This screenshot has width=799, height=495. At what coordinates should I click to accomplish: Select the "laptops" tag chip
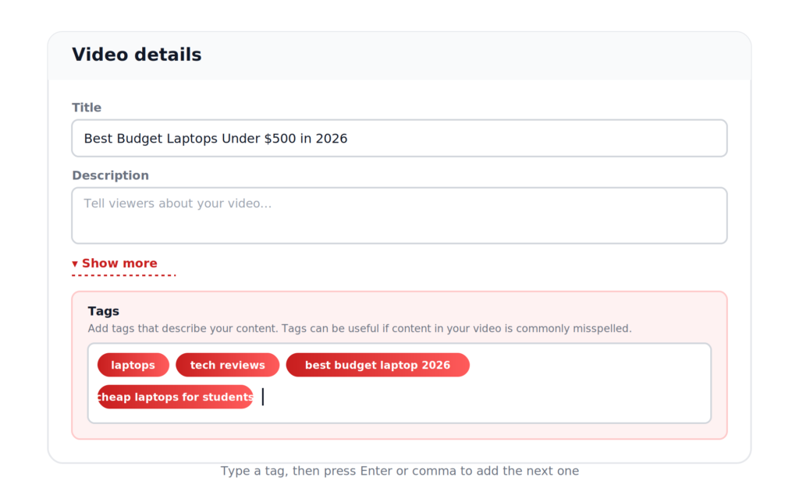coord(133,365)
